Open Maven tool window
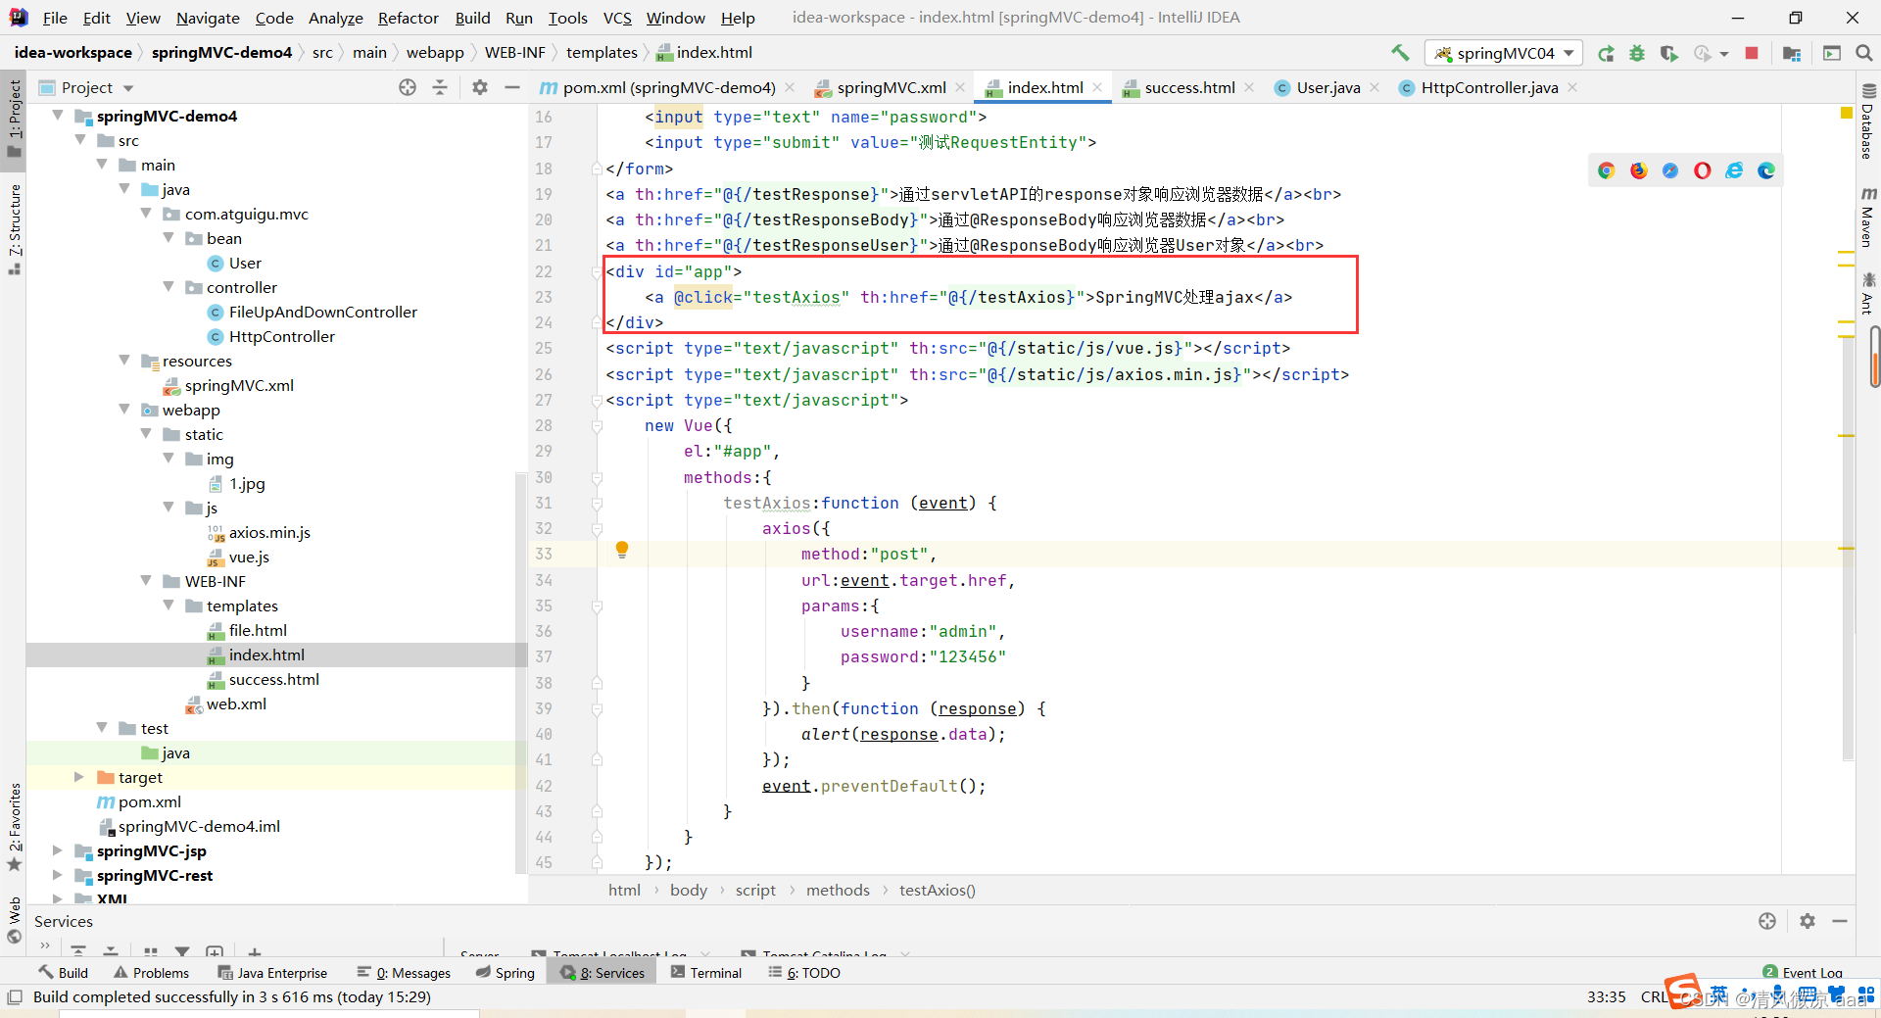1881x1018 pixels. [x=1868, y=218]
